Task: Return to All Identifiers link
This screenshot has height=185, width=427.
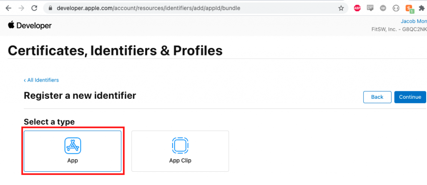Action: pos(41,80)
